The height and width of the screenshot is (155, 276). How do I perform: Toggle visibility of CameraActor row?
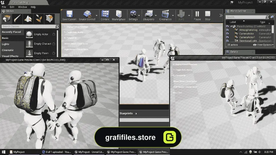(227, 33)
